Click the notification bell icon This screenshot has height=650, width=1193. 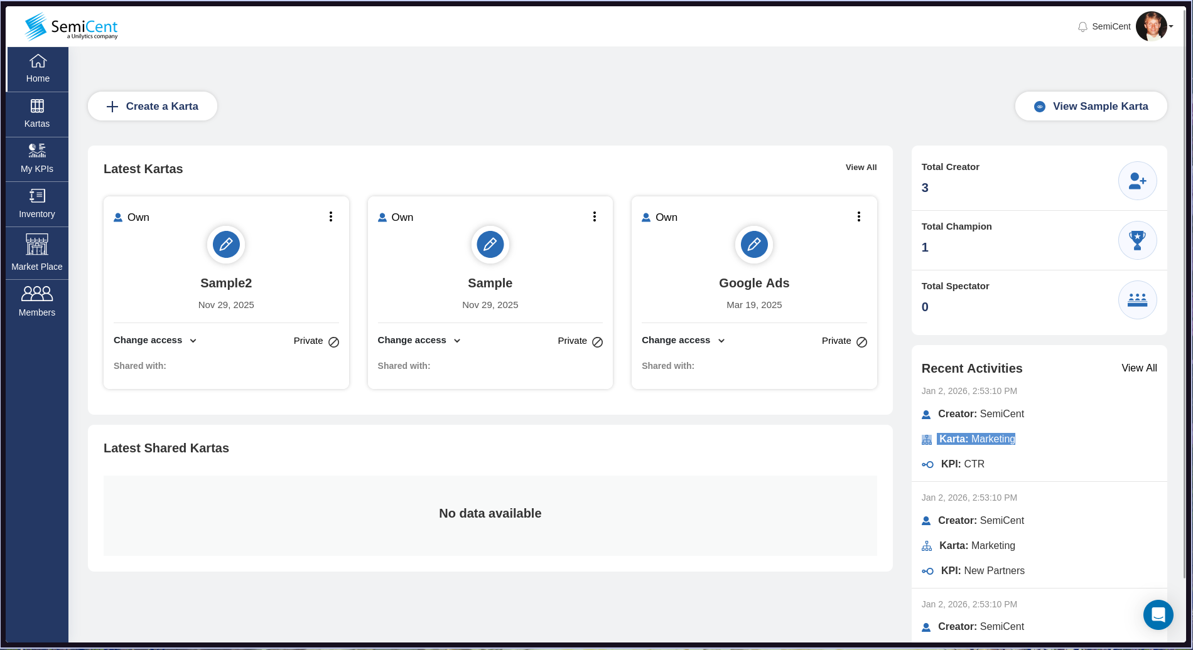point(1082,26)
